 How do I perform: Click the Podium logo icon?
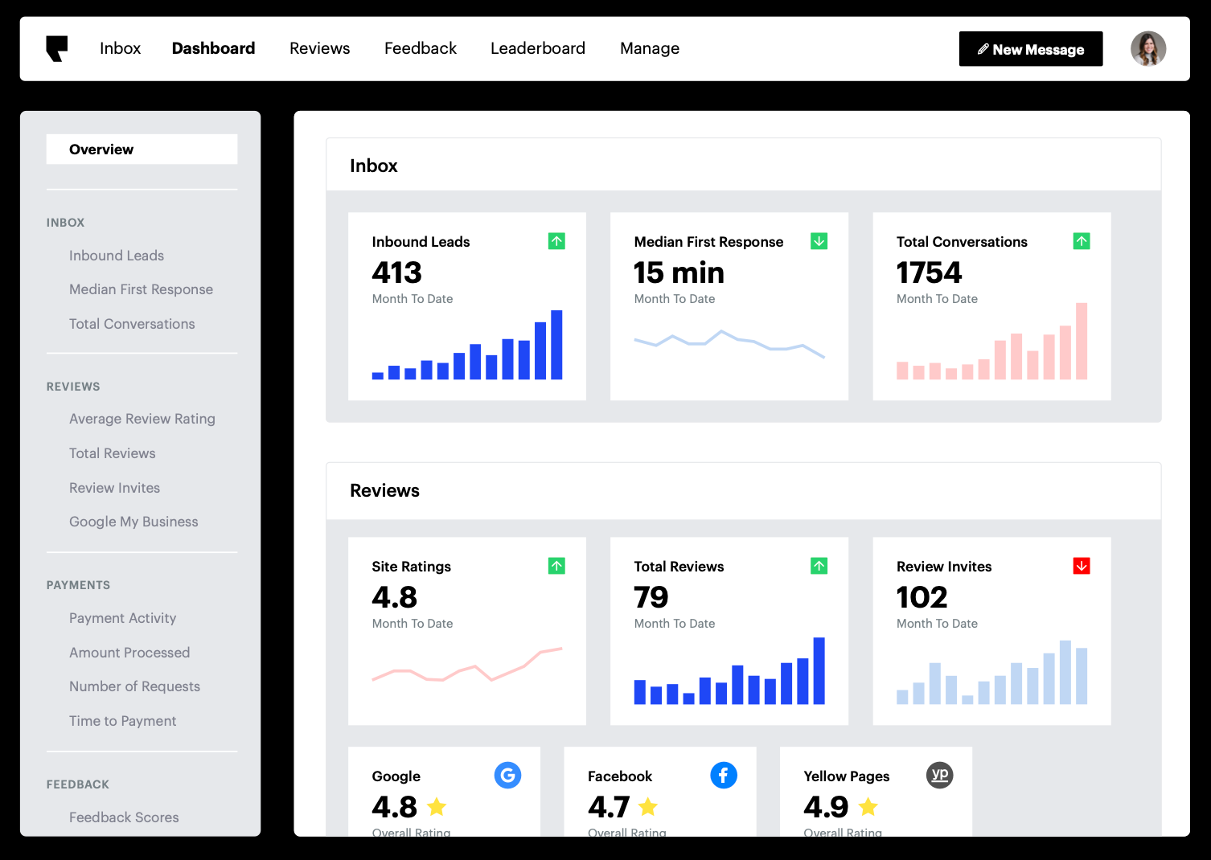(56, 48)
